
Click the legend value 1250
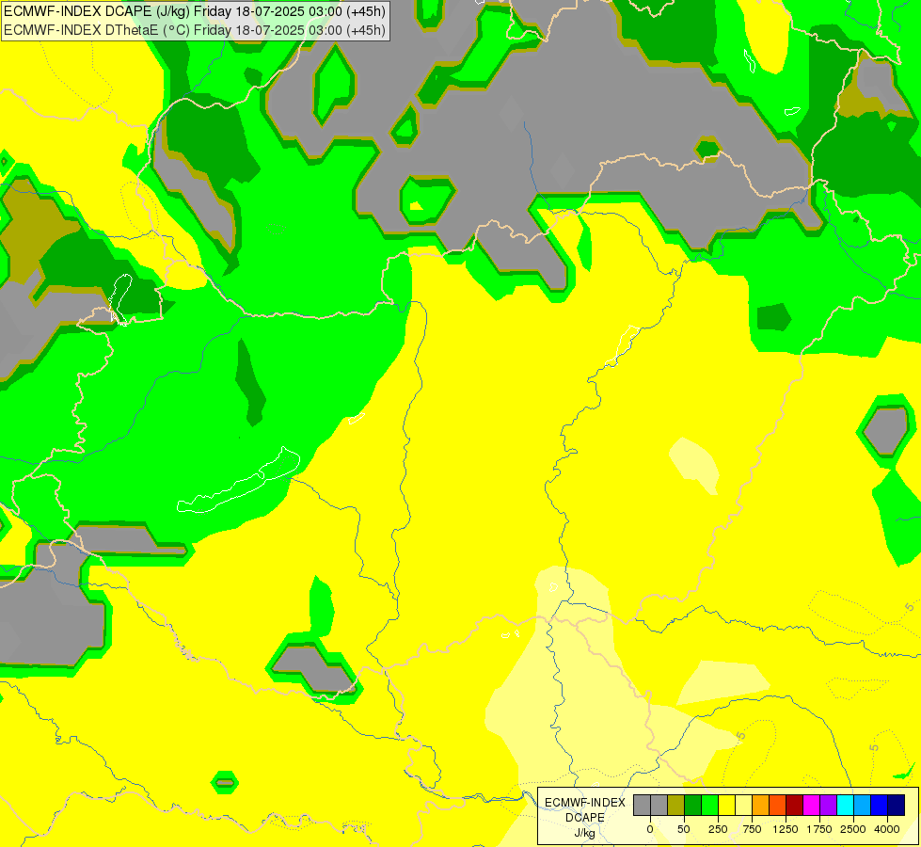pyautogui.click(x=786, y=829)
